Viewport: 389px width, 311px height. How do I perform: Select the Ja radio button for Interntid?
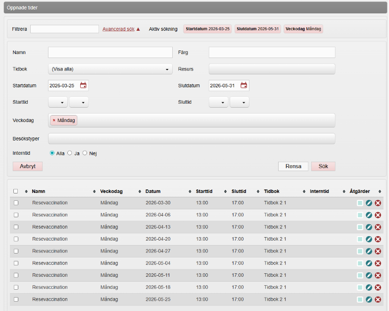click(70, 153)
